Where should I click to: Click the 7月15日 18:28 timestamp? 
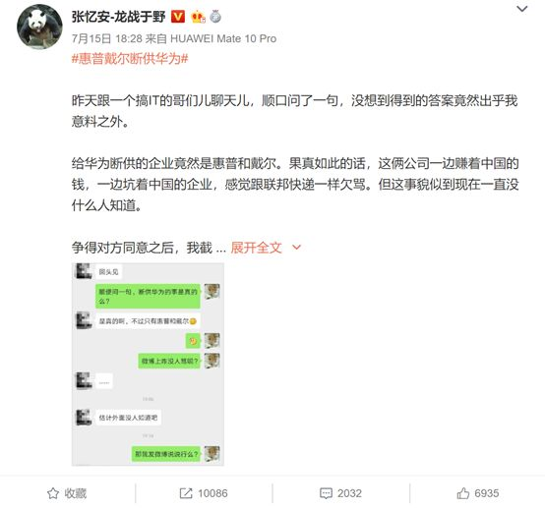pos(106,38)
